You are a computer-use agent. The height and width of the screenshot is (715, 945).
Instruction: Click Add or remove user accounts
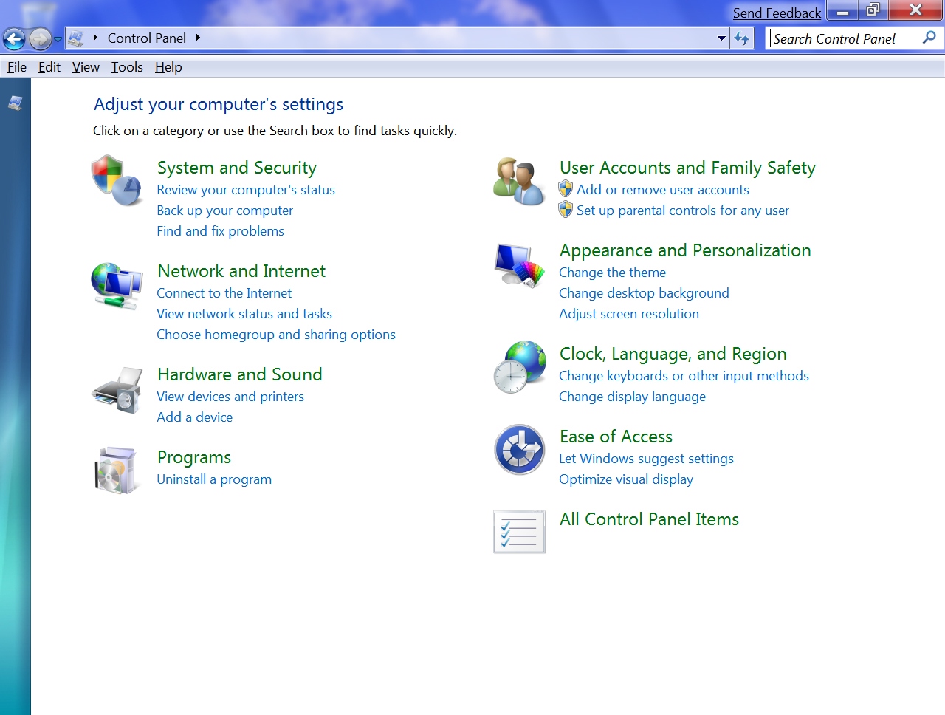[x=663, y=190]
